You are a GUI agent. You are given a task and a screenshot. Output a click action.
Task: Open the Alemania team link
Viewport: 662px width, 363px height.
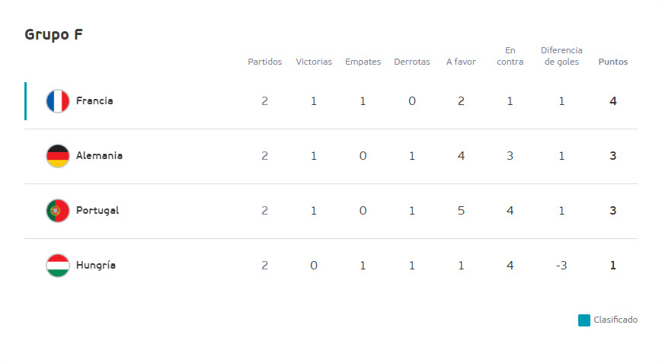[99, 155]
